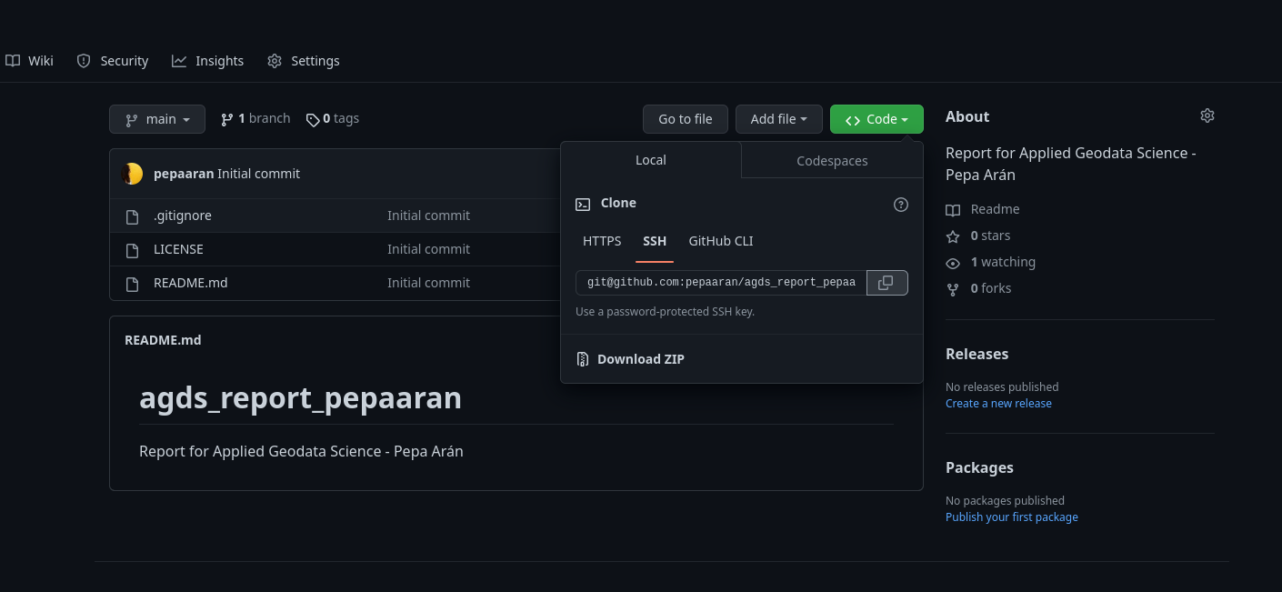Click the file icon beside .gitignore
This screenshot has height=592, width=1282.
click(133, 216)
